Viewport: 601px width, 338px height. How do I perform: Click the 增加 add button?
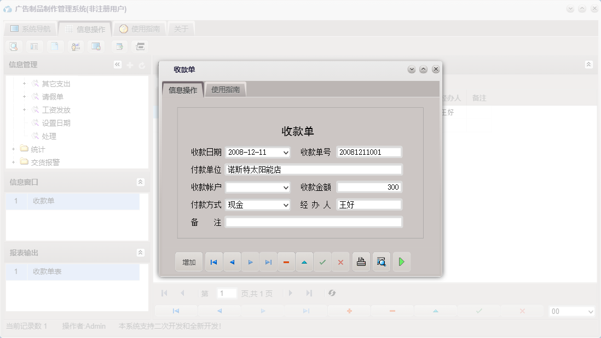point(188,261)
